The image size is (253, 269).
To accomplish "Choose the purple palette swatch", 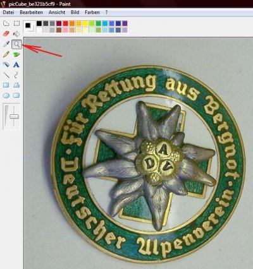I will (125, 23).
